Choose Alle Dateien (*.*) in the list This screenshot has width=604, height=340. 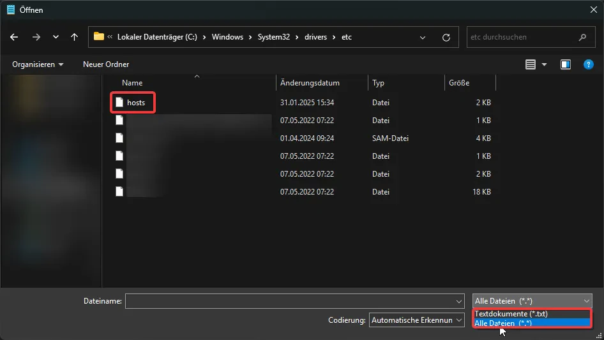pyautogui.click(x=532, y=323)
